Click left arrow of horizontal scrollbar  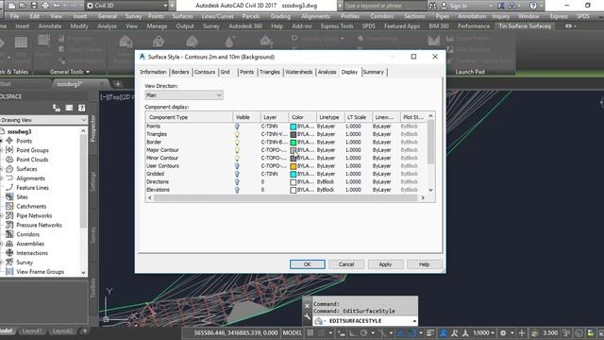[x=150, y=197]
